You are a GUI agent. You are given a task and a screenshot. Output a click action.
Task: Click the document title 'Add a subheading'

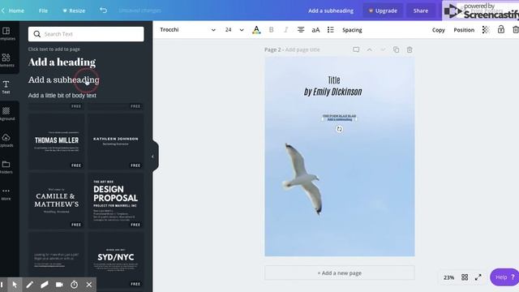tap(331, 11)
